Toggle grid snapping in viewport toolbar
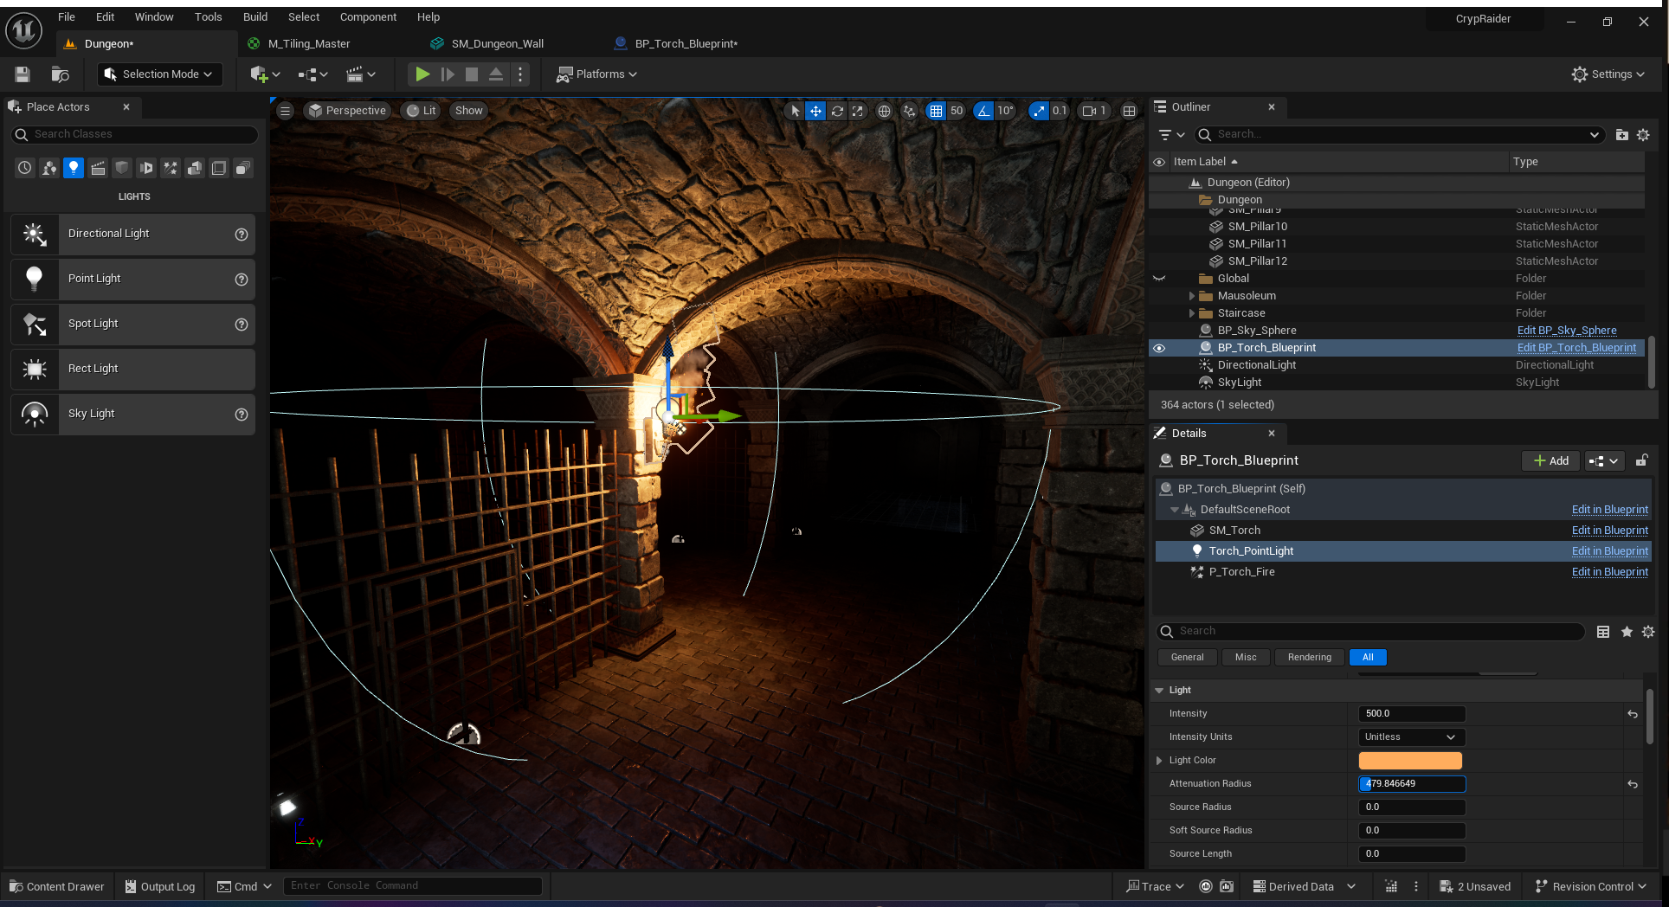 click(x=936, y=111)
